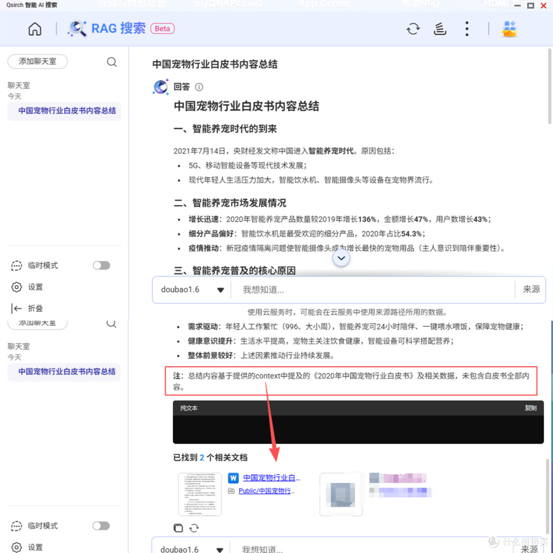Click heading 二、智能养宠市场发展情况
Viewport: 553px width, 553px height.
tap(230, 203)
